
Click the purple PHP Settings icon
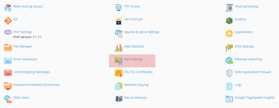point(8,32)
